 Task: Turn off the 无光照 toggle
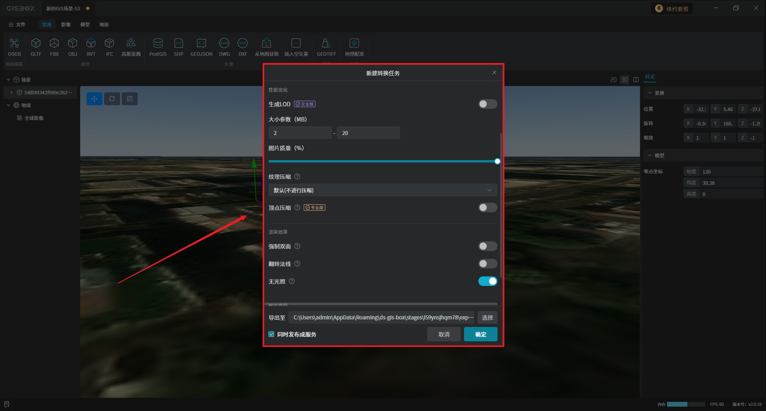coord(488,282)
